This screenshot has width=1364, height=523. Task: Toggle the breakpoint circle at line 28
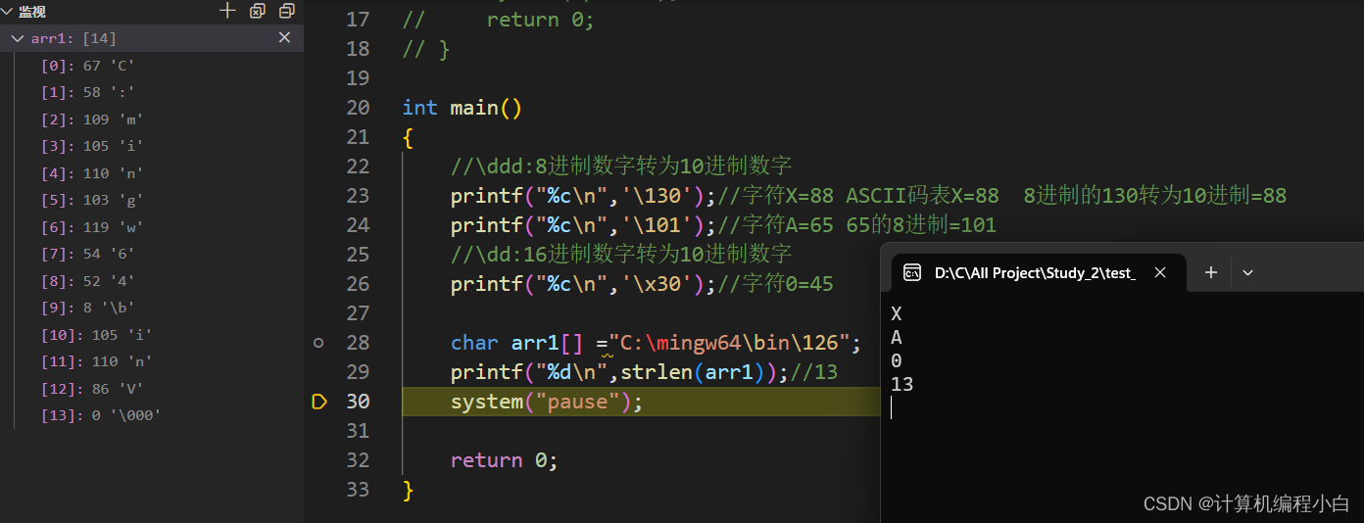coord(318,343)
